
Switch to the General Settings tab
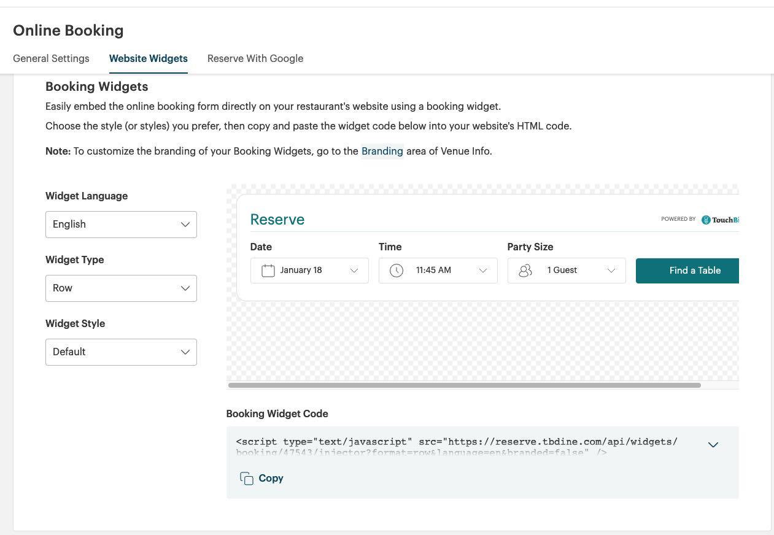[x=51, y=58]
